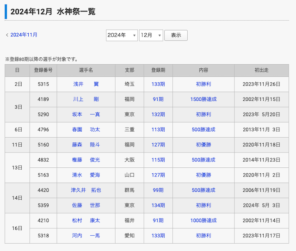Screen dimensions: 296x251
Task: Click 91期 link in 松村 康太 row
Action: pyautogui.click(x=158, y=220)
